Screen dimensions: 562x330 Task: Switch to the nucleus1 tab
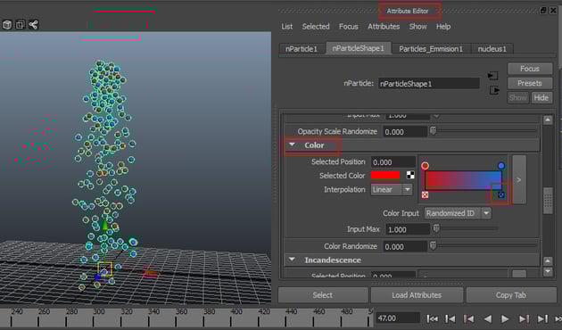(492, 49)
